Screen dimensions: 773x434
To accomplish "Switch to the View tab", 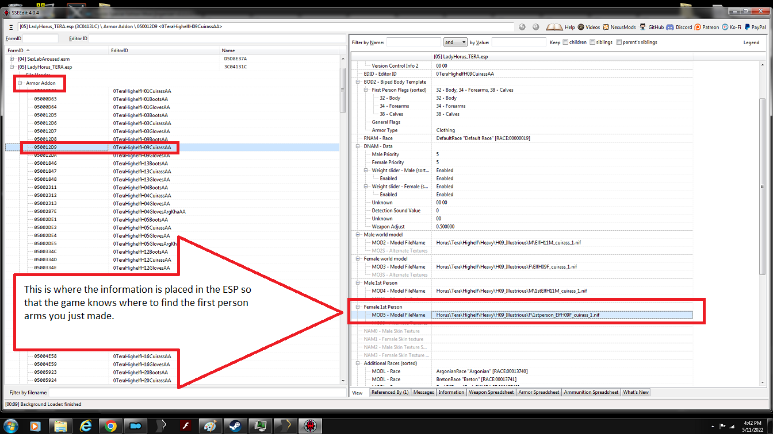I will [357, 393].
